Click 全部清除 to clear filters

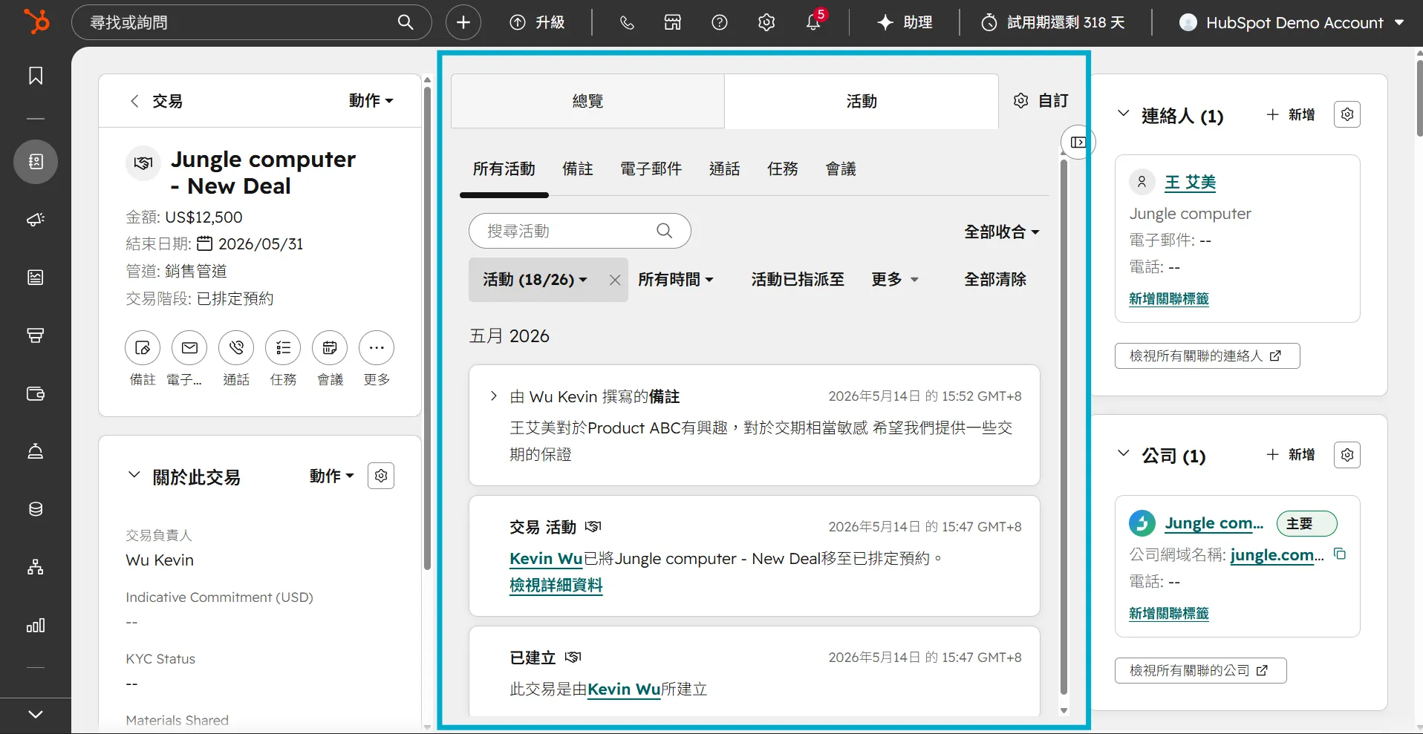[x=995, y=280]
